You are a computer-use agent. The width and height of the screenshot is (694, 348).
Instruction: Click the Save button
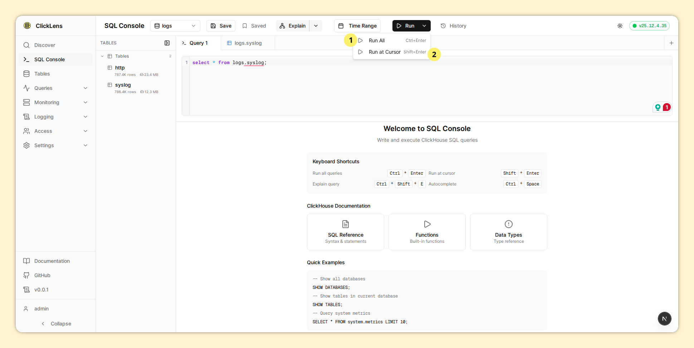coord(221,26)
